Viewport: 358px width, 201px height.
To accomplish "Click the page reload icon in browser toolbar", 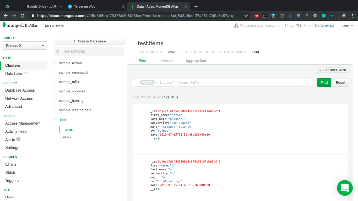I will [x=23, y=15].
